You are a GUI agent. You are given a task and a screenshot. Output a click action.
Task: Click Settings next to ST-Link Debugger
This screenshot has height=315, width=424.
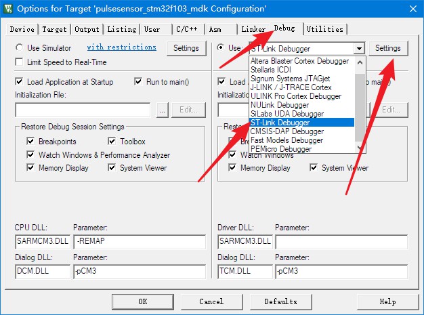click(x=388, y=48)
